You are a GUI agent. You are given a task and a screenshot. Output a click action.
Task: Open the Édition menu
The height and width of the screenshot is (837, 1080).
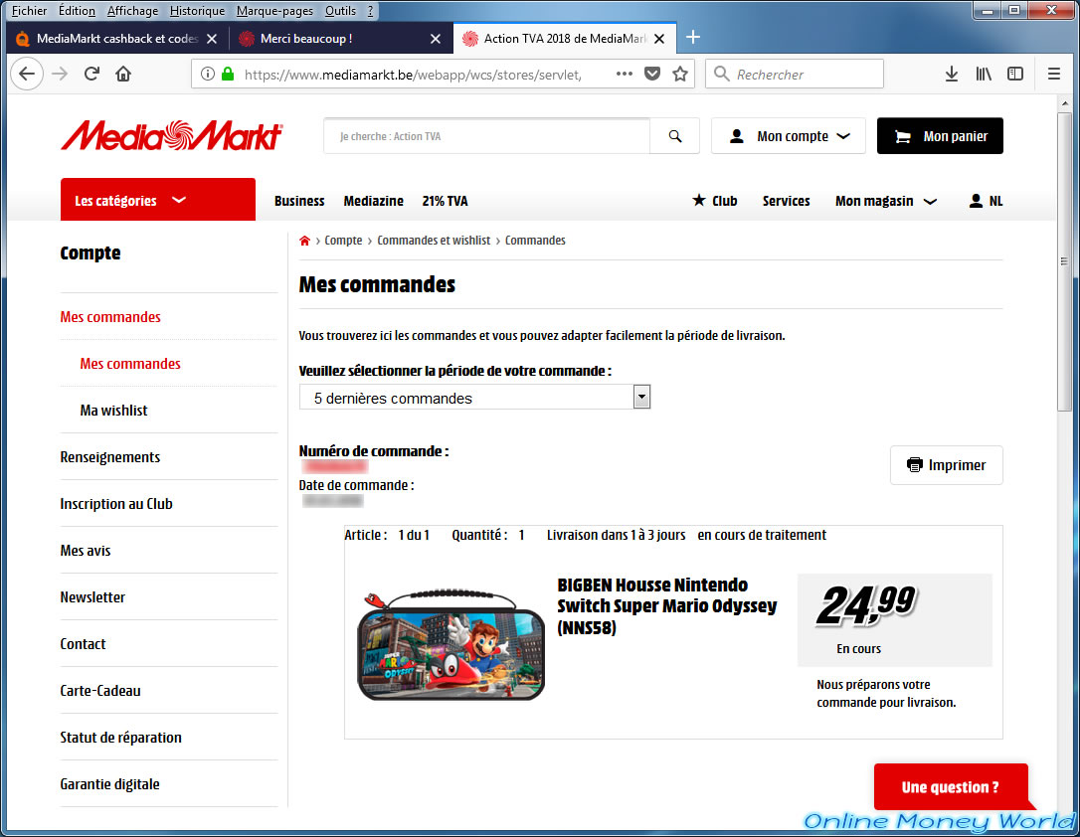pos(77,10)
